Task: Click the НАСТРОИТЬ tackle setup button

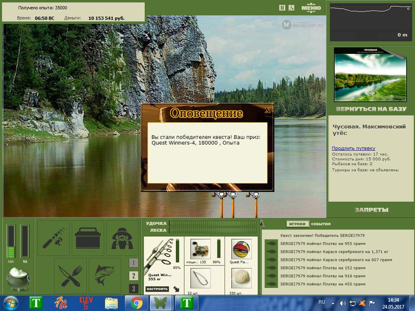Action: click(x=157, y=289)
